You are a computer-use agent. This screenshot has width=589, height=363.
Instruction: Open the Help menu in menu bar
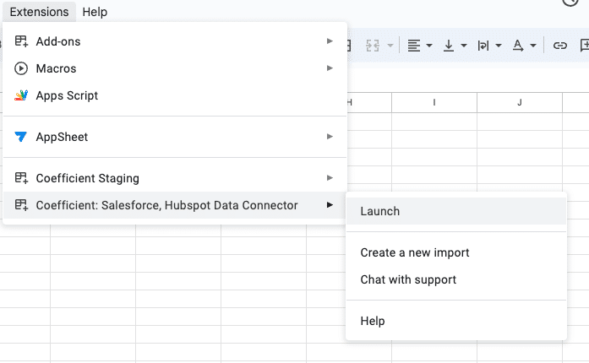point(95,12)
